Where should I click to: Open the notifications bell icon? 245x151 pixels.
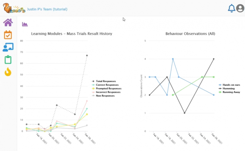point(232,8)
